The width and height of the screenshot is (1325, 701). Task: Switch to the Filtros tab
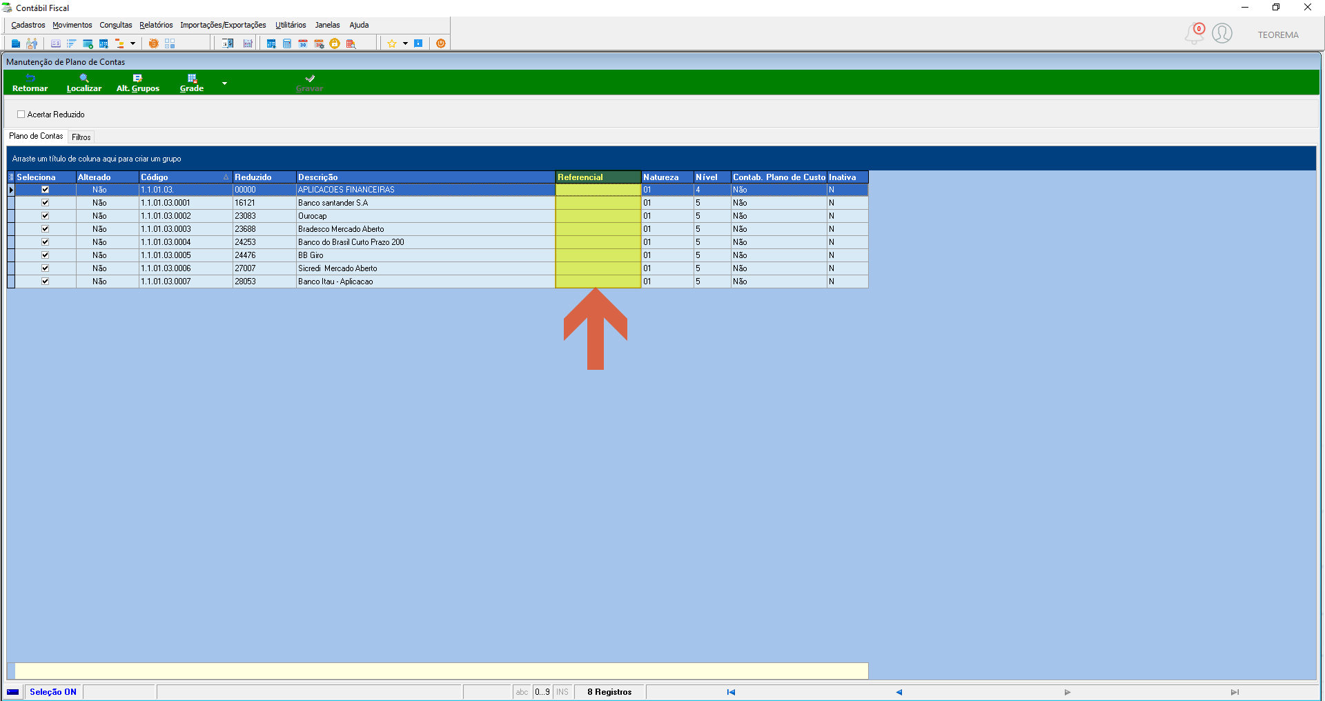click(81, 137)
